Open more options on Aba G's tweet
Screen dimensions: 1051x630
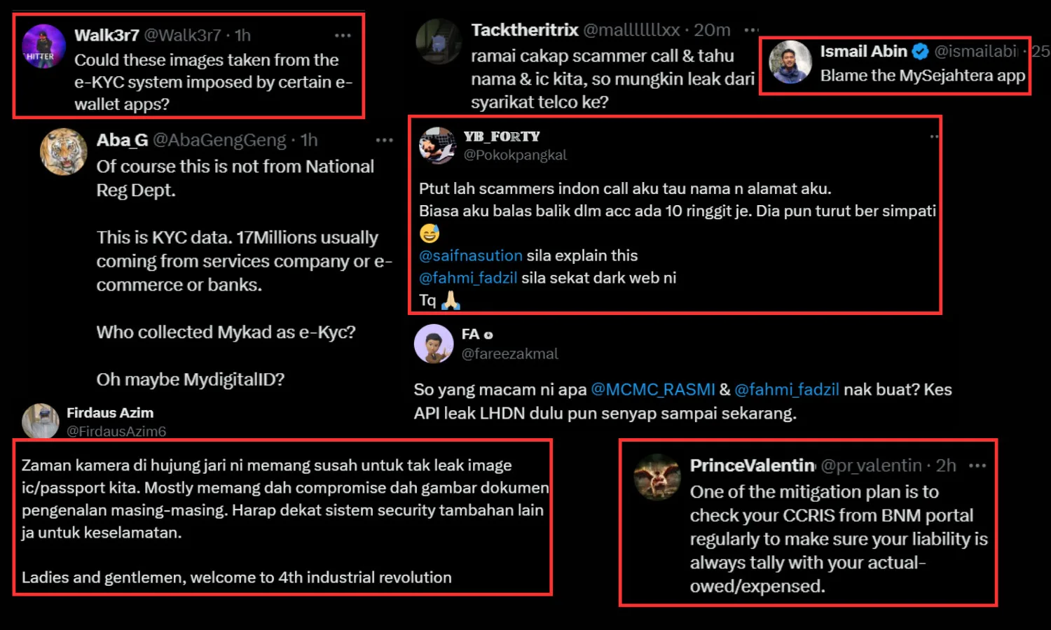click(x=384, y=140)
